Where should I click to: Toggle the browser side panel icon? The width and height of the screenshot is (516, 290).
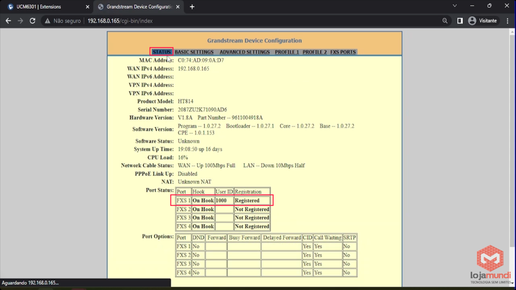tap(460, 21)
